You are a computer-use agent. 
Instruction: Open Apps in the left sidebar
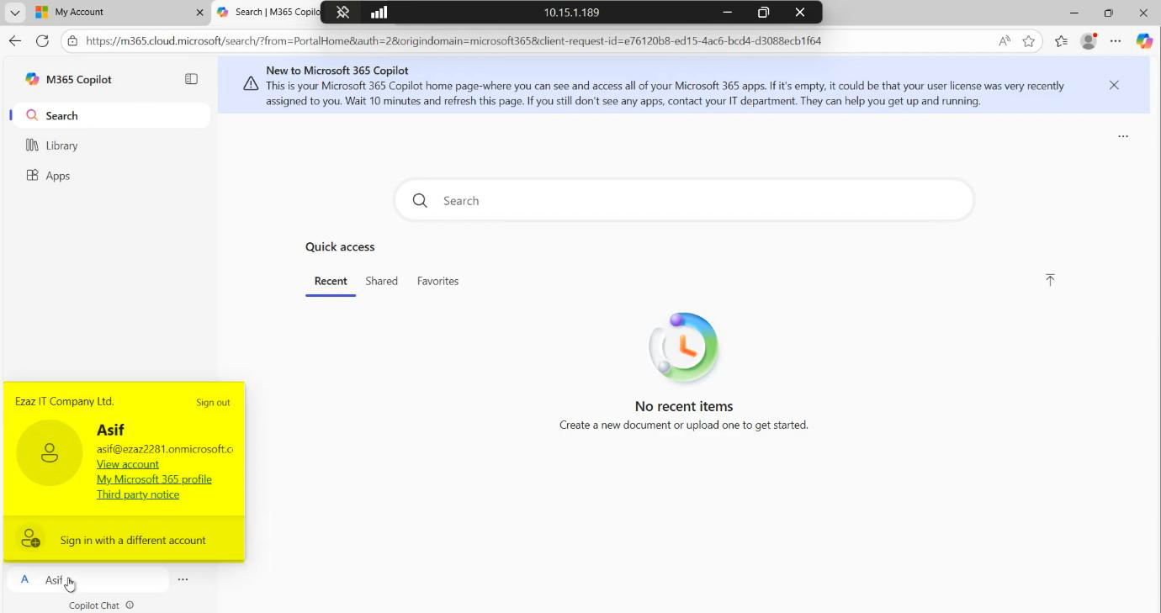111,176
